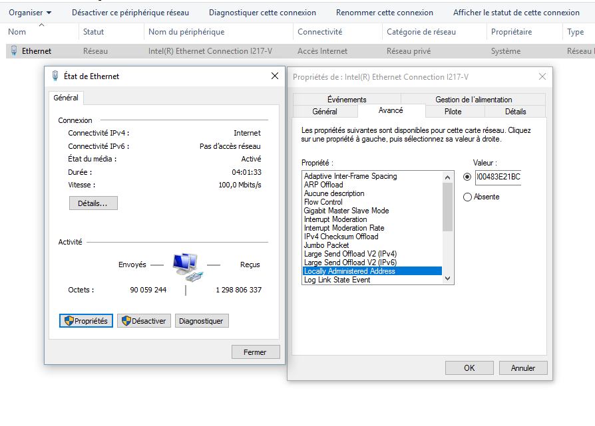Click the Désactiver shield button

click(144, 321)
